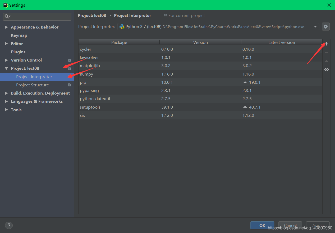Sort by the Package column header
The image size is (335, 233).
pos(119,42)
